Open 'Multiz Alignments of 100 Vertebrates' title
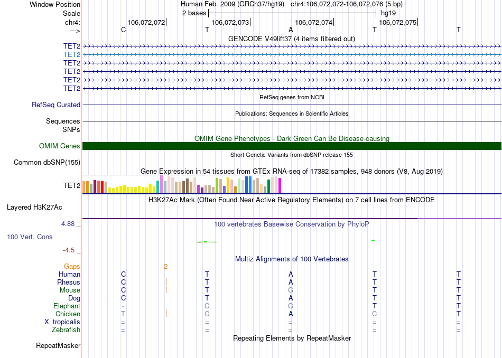 point(292,259)
